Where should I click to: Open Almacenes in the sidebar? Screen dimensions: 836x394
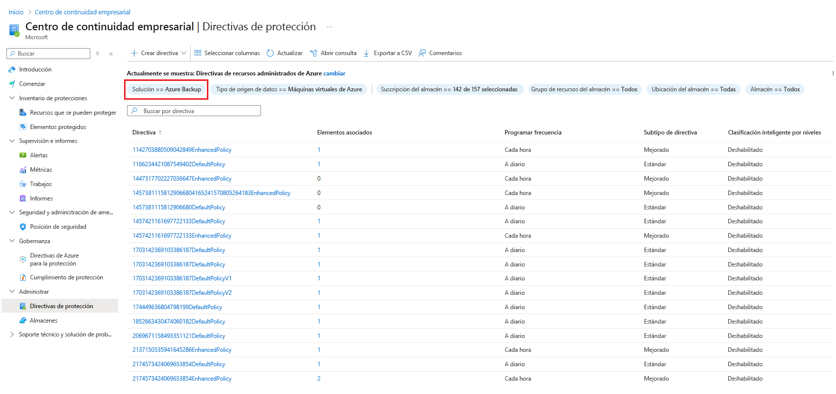pyautogui.click(x=44, y=321)
